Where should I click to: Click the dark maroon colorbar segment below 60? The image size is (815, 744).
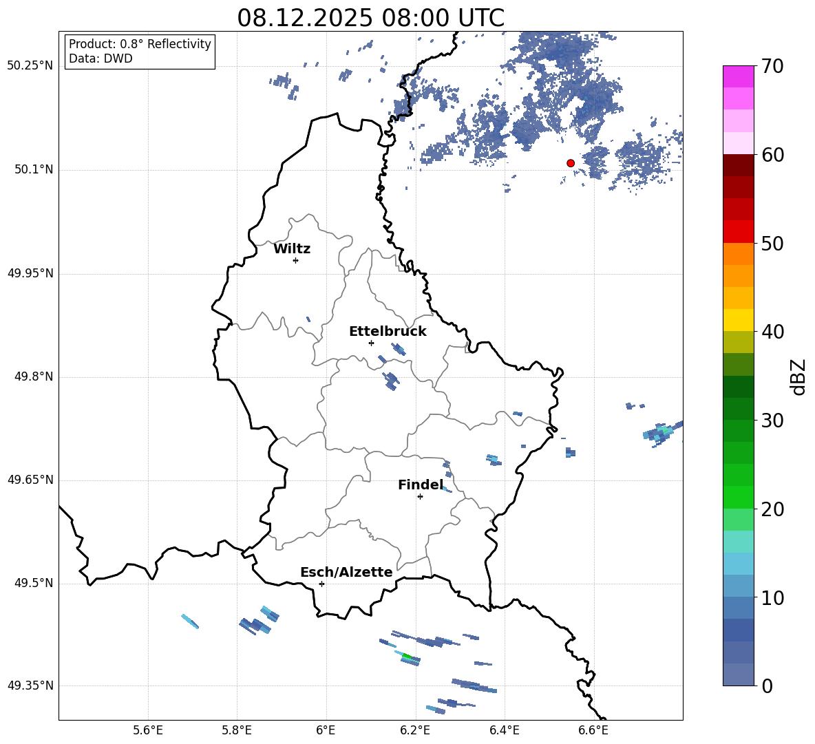[738, 165]
